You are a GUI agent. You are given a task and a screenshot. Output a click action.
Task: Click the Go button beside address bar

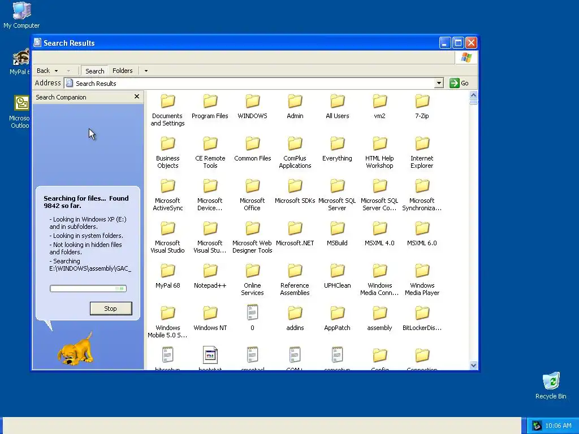point(459,83)
